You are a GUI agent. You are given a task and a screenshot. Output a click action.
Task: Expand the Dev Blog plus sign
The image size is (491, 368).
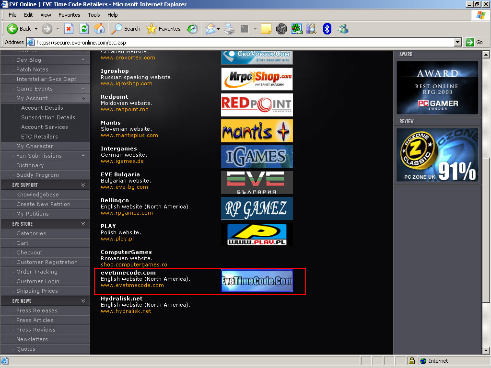pyautogui.click(x=83, y=60)
